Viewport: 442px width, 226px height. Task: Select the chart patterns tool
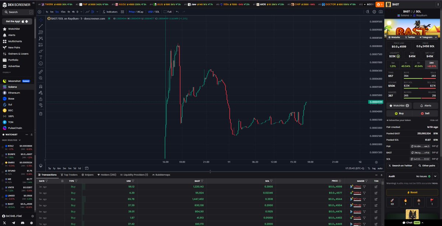41,38
